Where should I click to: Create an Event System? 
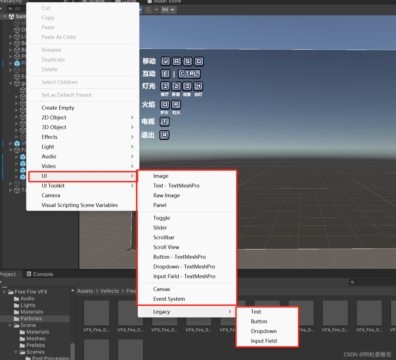point(187,299)
